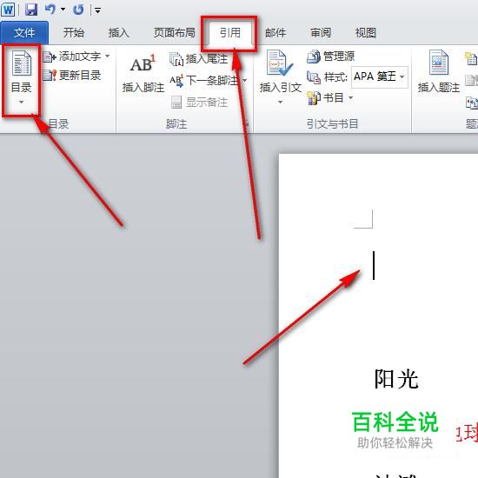This screenshot has width=478, height=478.
Task: Switch to the 开始 tab
Action: coord(74,33)
